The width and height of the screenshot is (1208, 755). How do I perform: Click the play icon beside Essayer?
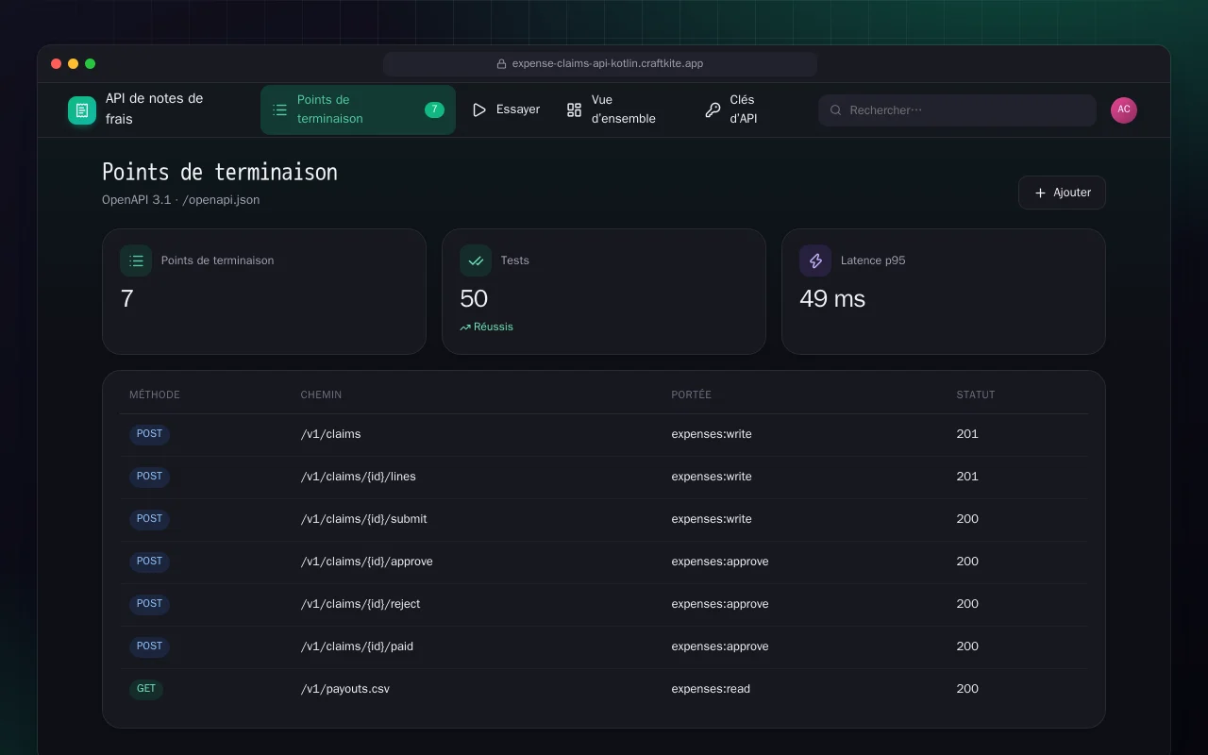click(x=479, y=110)
